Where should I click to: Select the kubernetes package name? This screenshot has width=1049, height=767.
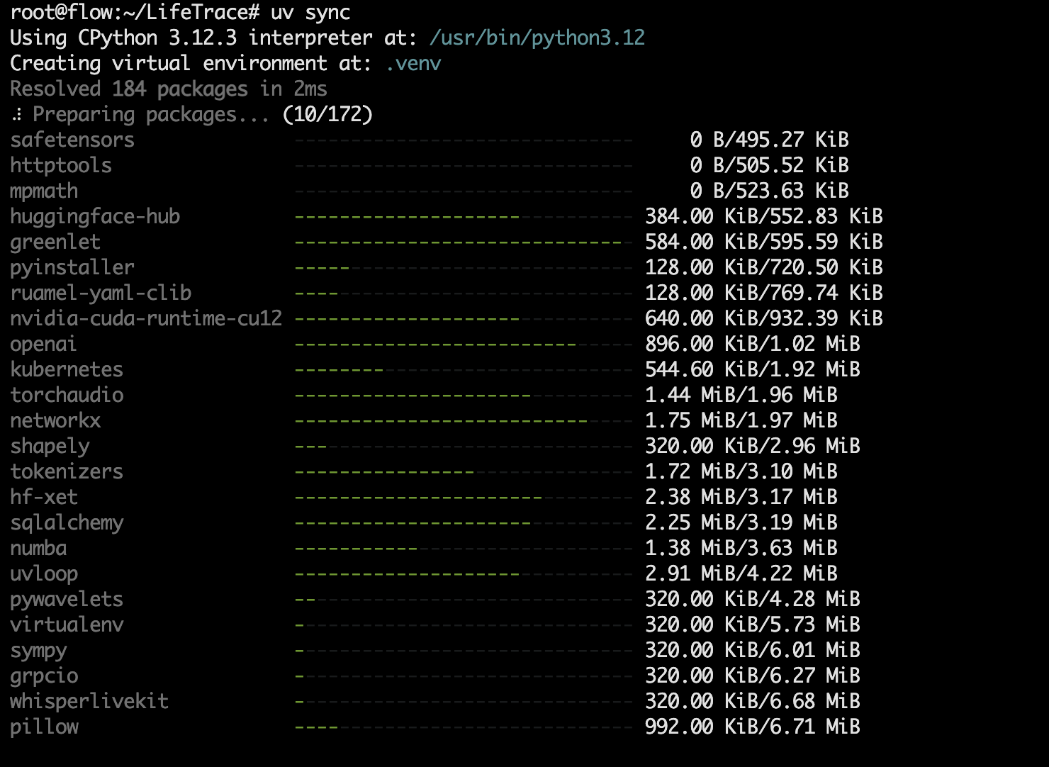(67, 369)
